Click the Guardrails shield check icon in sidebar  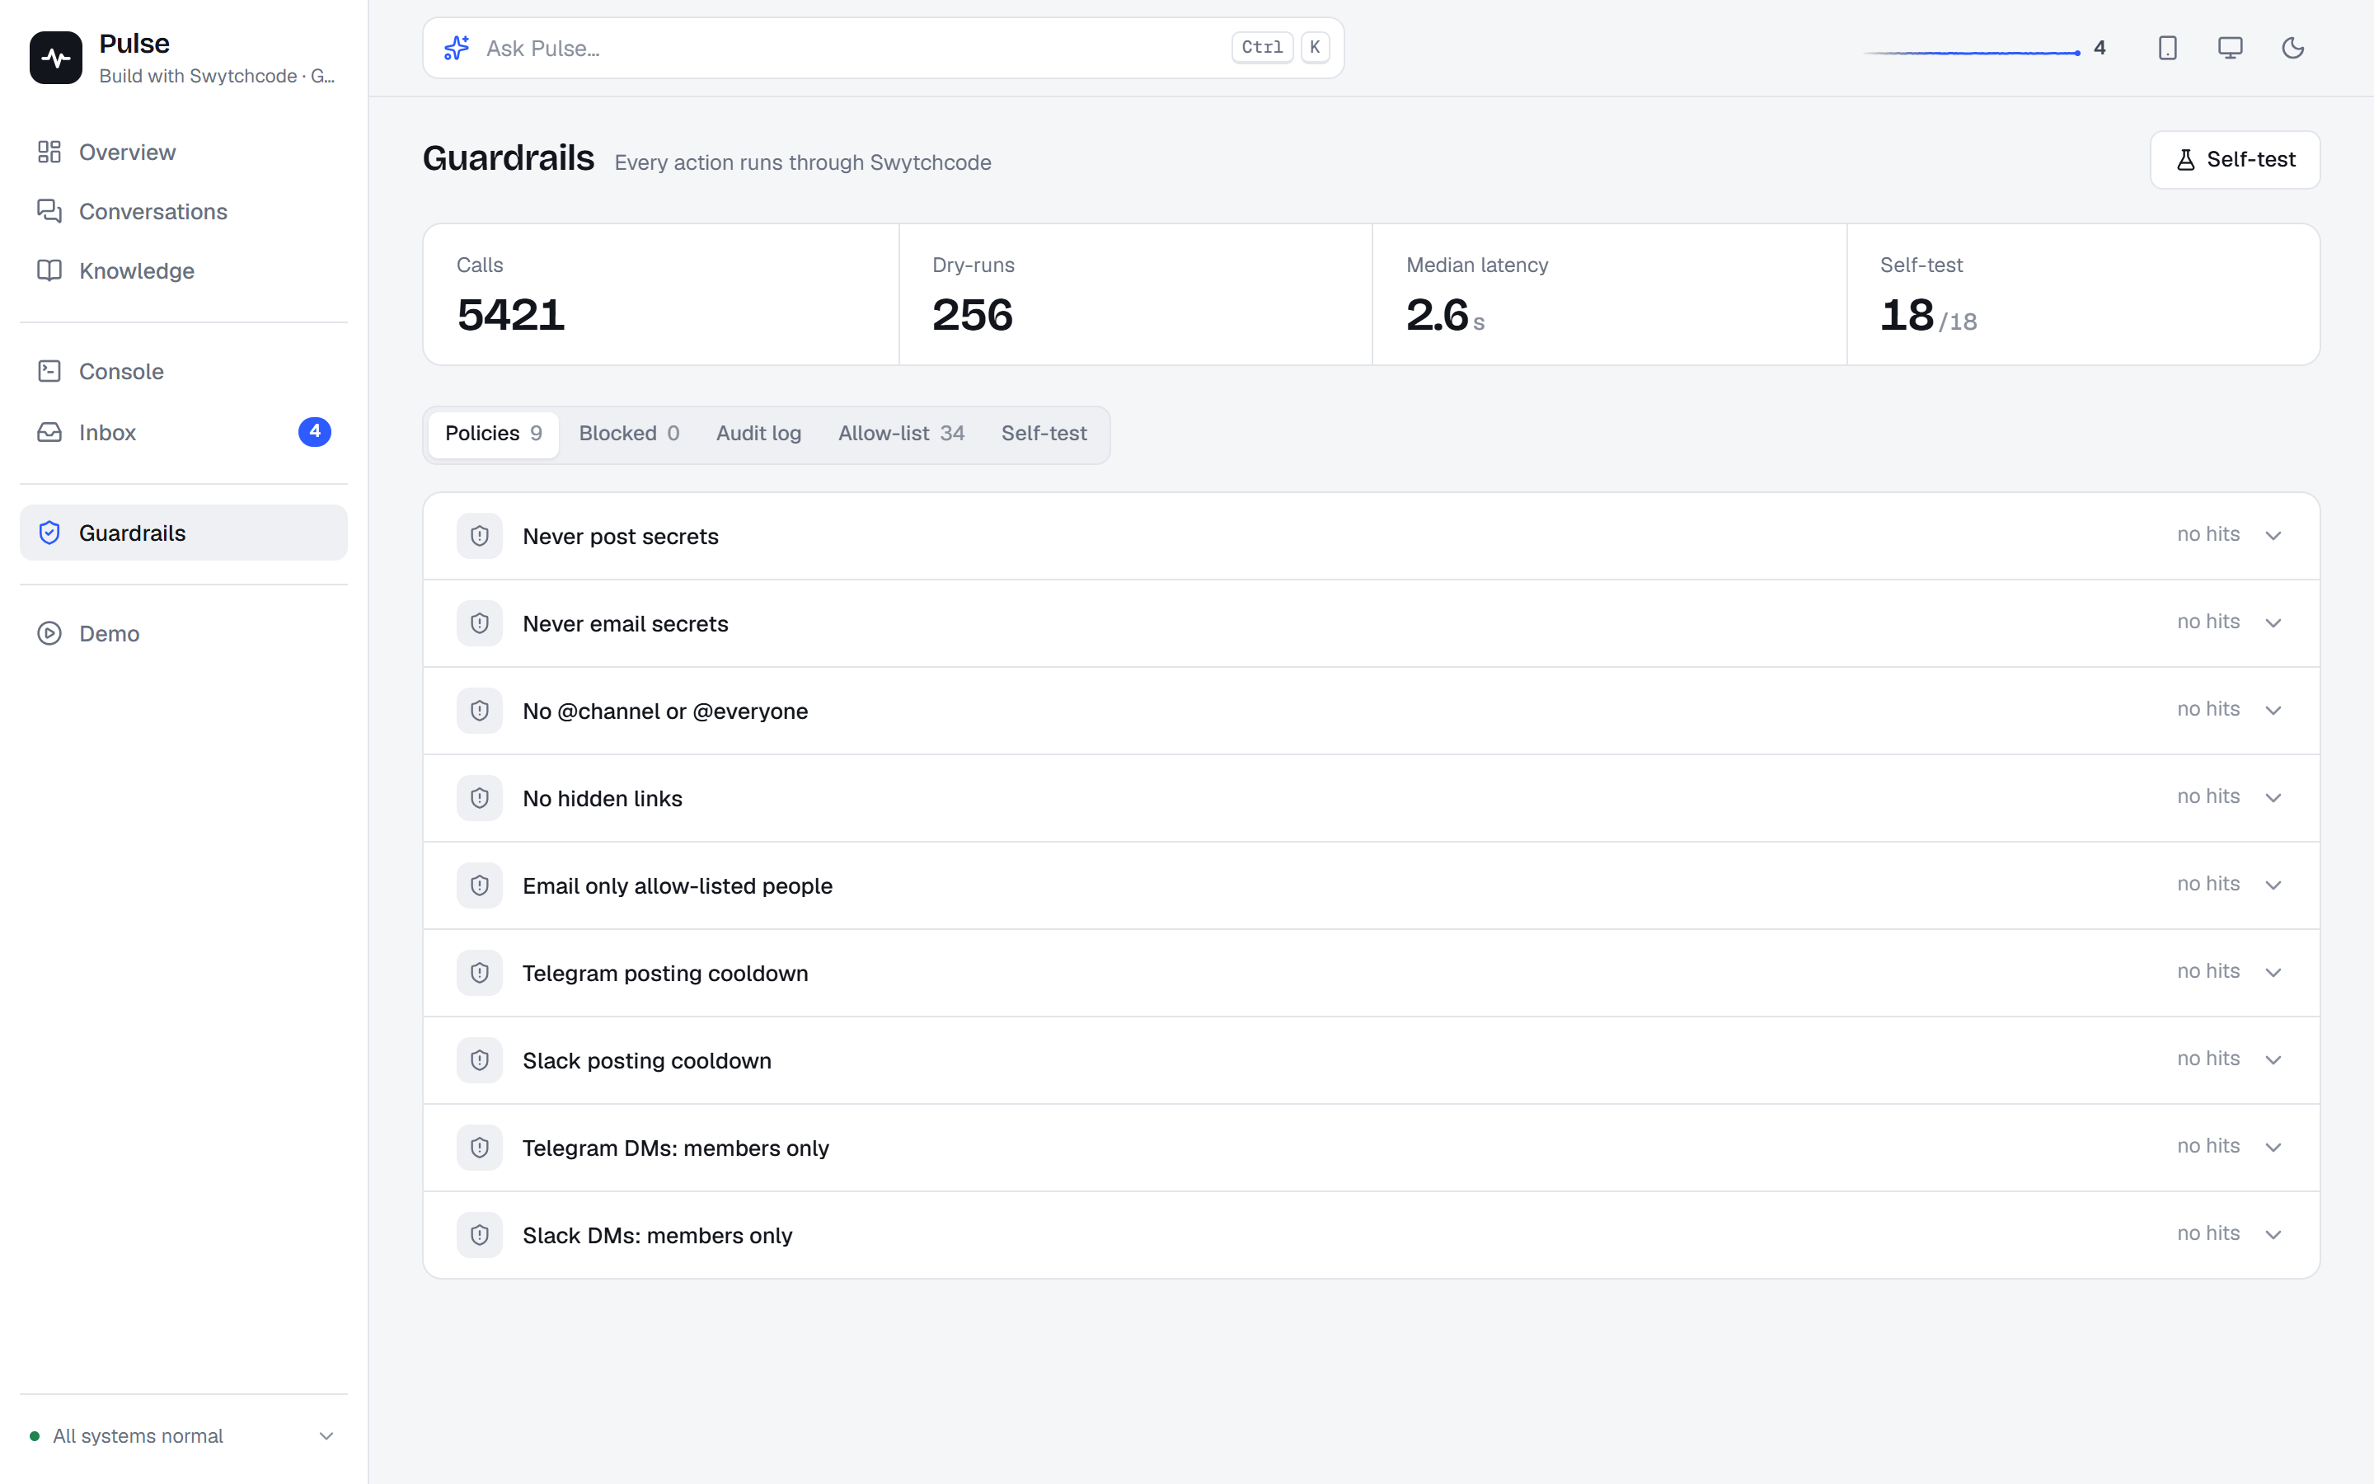click(49, 533)
